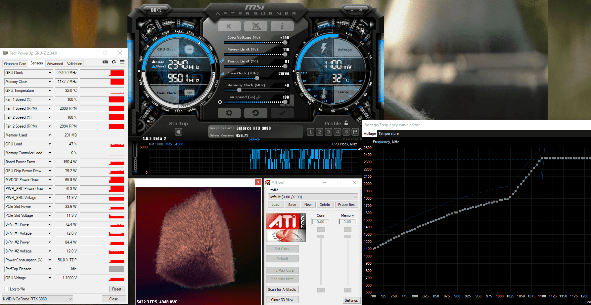The height and width of the screenshot is (305, 591).
Task: Open the GPU Voltage sensor dropdown
Action: [50, 278]
